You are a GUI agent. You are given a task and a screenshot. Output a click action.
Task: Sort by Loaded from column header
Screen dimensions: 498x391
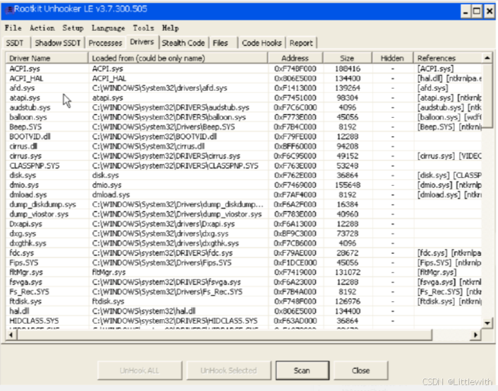178,58
